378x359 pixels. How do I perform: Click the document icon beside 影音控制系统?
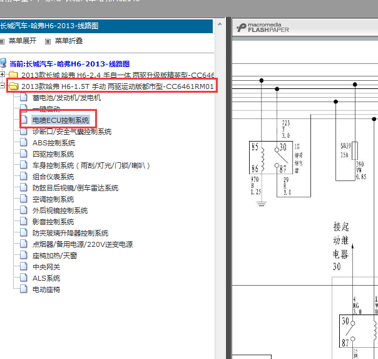pyautogui.click(x=24, y=221)
